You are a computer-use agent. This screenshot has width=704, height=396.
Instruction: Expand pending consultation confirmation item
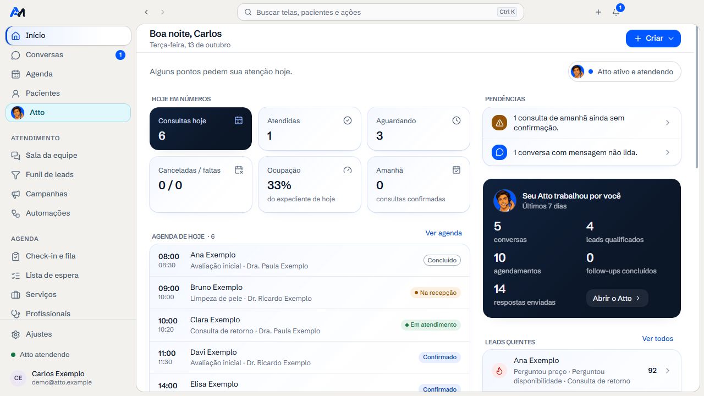(582, 123)
